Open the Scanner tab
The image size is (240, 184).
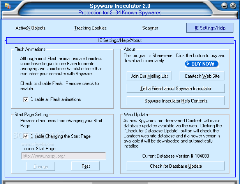pos(150,28)
